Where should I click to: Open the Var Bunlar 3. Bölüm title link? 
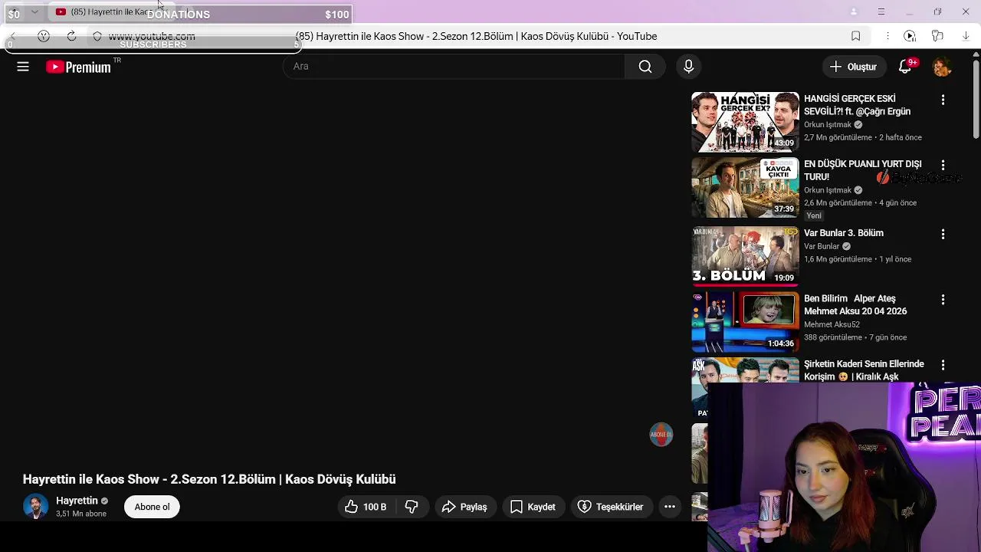coord(843,233)
